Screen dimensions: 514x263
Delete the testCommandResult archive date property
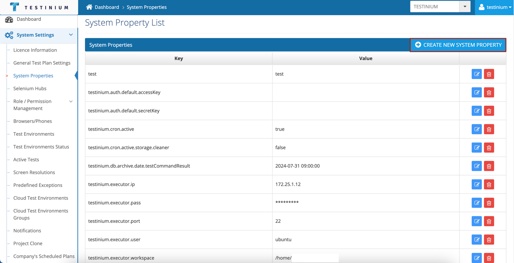(x=489, y=166)
